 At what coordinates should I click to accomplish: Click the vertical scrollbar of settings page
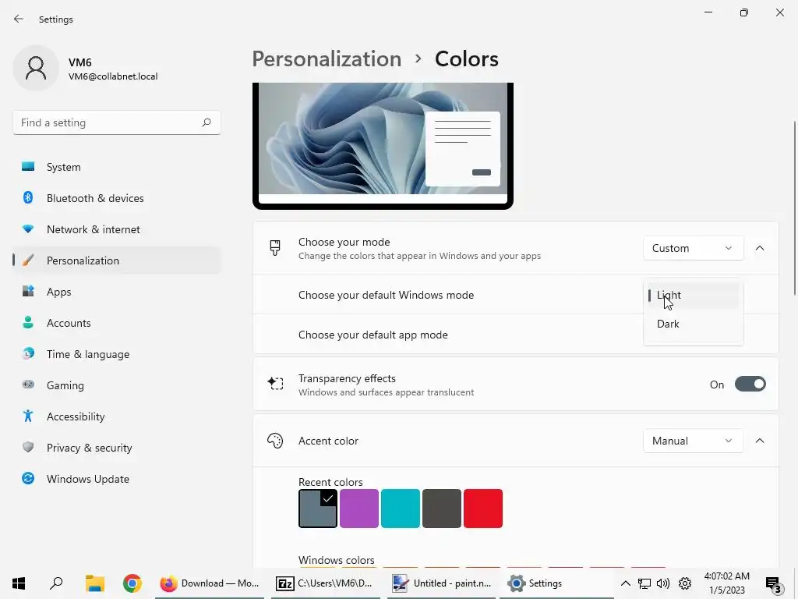tap(794, 207)
